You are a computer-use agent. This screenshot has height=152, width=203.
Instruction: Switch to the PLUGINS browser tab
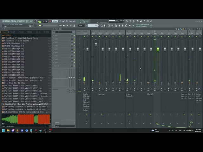coord(21,32)
